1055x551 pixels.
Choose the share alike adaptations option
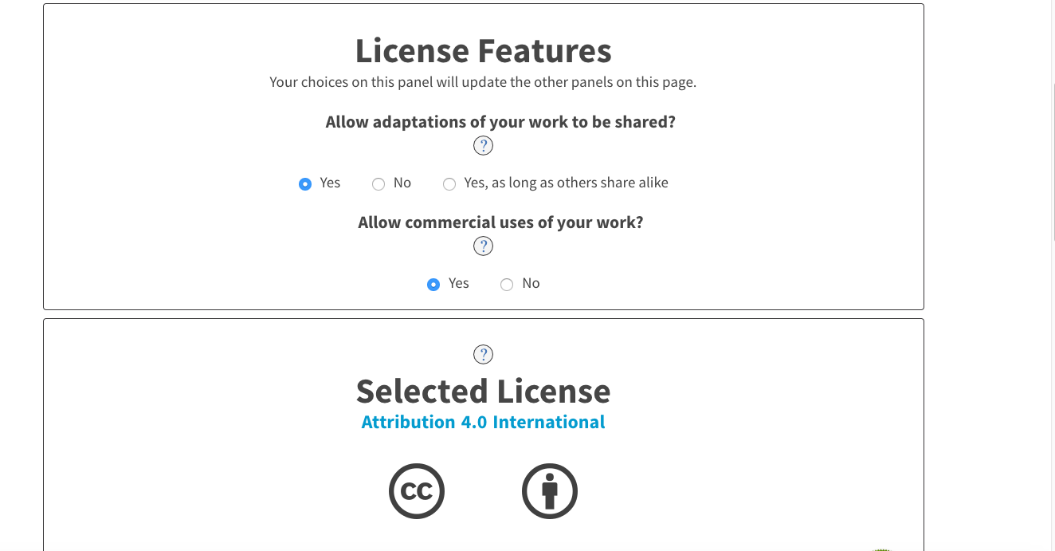(x=449, y=184)
